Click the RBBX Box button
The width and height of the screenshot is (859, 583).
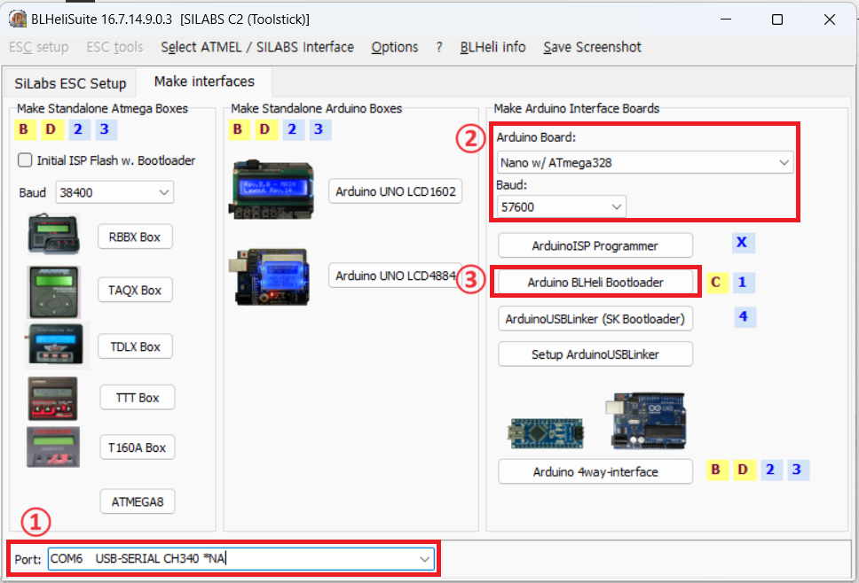pos(135,237)
